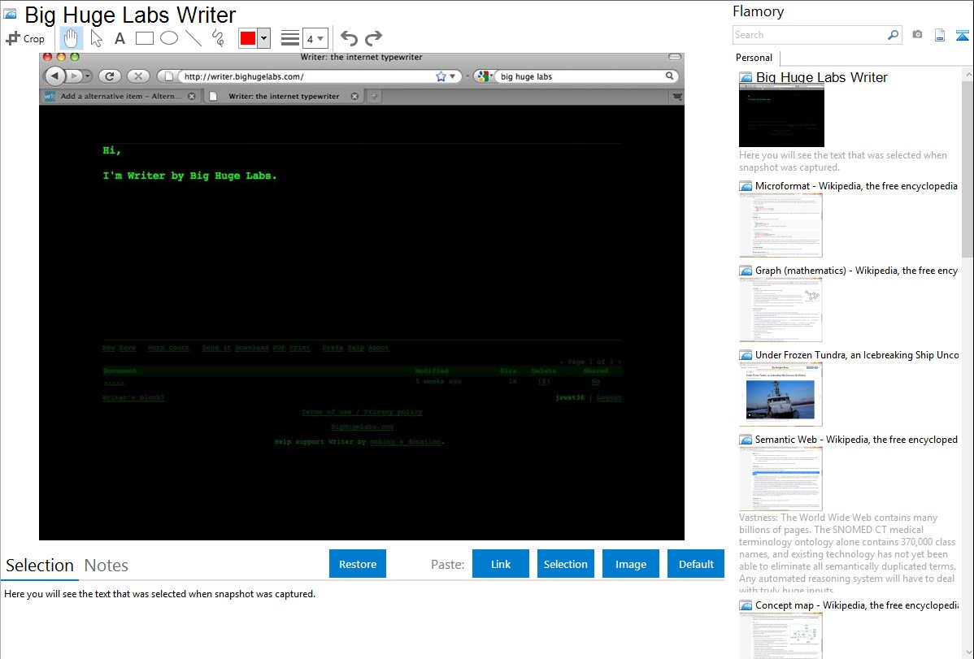Close the 'Writer: the internet typewriter' tab
Image resolution: width=974 pixels, height=659 pixels.
pos(354,96)
